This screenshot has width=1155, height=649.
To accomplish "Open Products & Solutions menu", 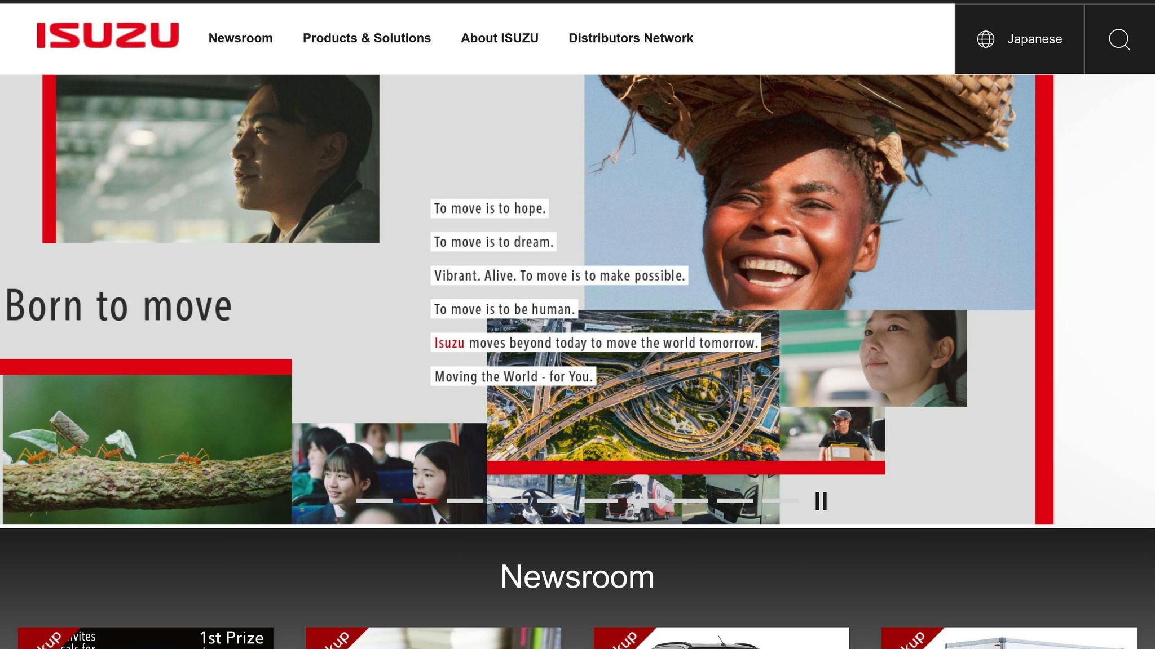I will [367, 38].
